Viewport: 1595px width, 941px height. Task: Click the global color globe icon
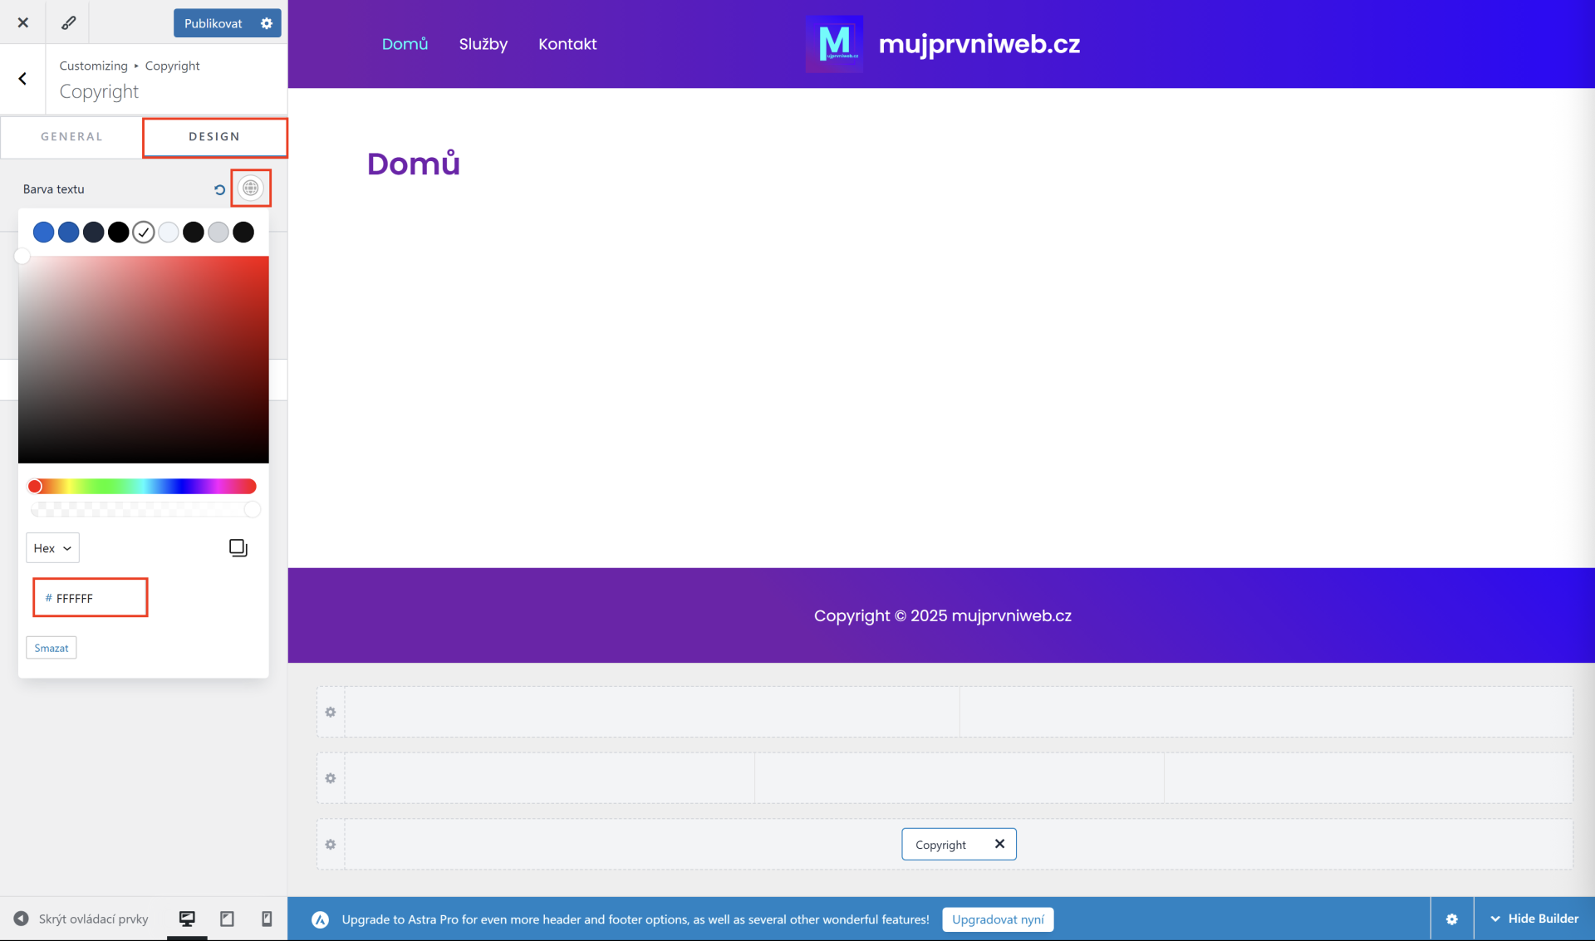click(251, 189)
